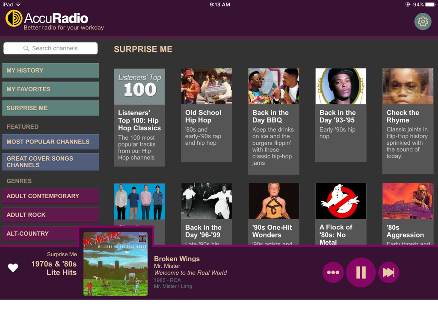This screenshot has height=328, width=438.
Task: Open the Old School Hip Hop channel
Action: tap(207, 115)
